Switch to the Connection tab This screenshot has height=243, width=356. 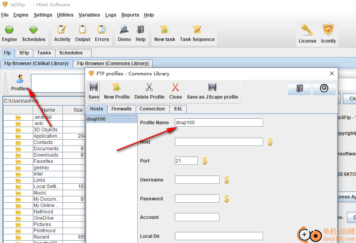[x=152, y=109]
